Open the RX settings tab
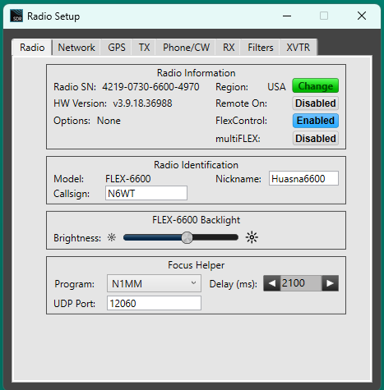 (x=229, y=48)
